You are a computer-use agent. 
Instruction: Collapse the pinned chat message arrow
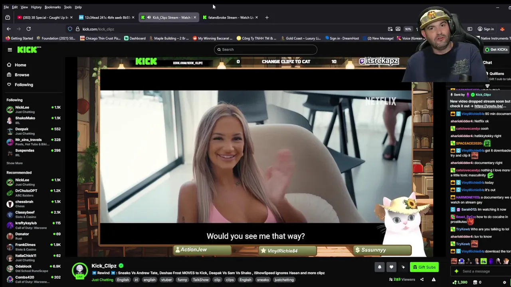pyautogui.click(x=487, y=86)
